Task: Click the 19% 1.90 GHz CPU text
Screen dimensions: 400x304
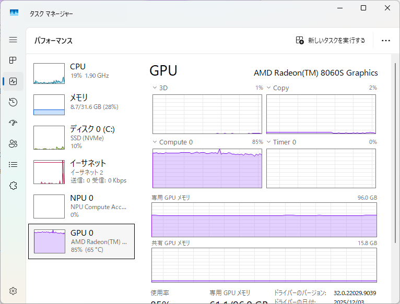Action: [x=89, y=76]
